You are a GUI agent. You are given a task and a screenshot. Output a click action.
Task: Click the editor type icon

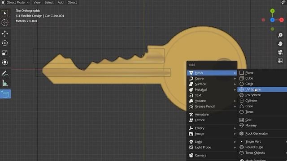tap(3, 2)
